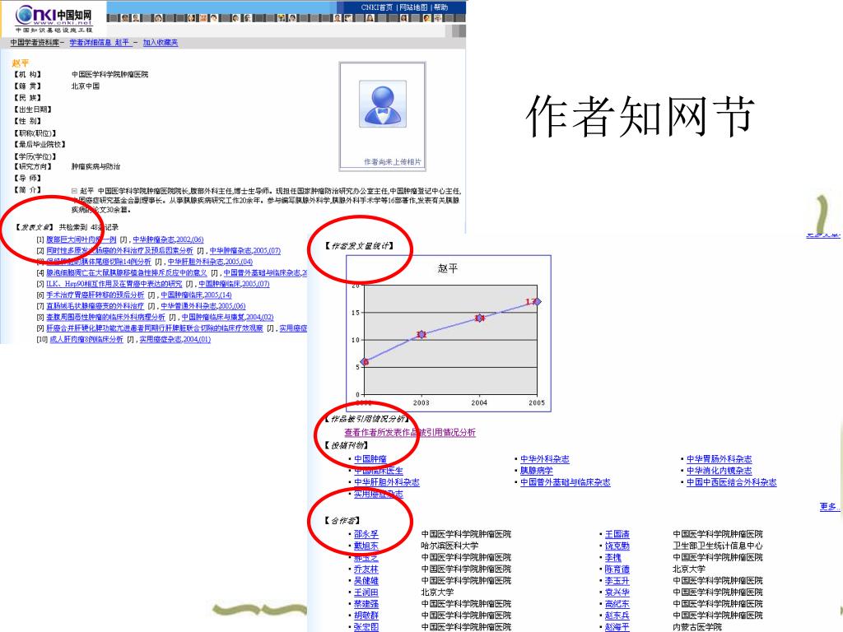
Task: Open article 成人肝肉瘤8例临床分析
Action: 86,339
